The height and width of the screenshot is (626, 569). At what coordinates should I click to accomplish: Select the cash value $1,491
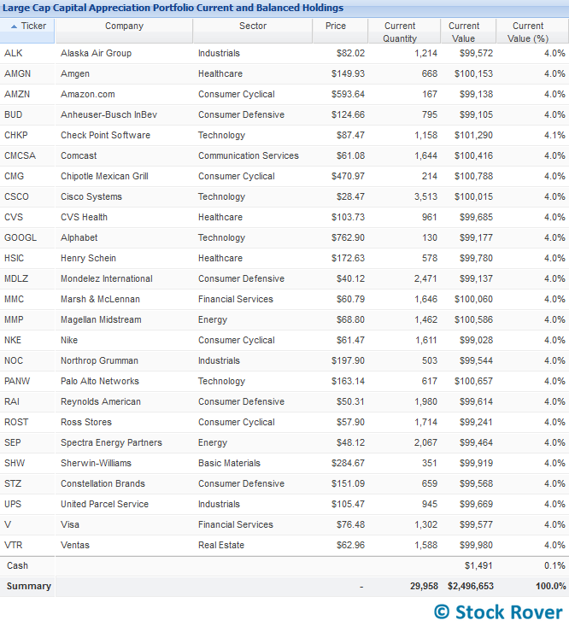478,565
